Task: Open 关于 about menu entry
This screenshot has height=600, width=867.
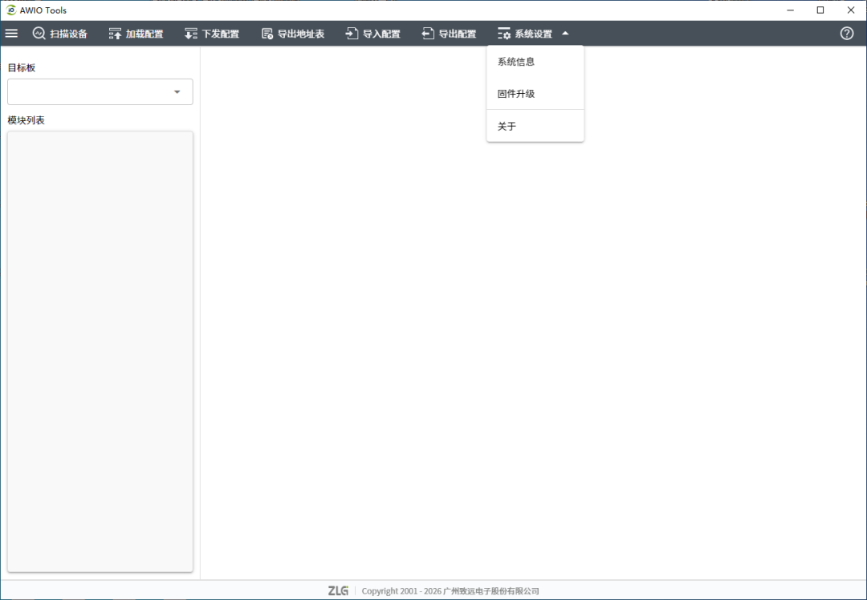Action: point(535,127)
